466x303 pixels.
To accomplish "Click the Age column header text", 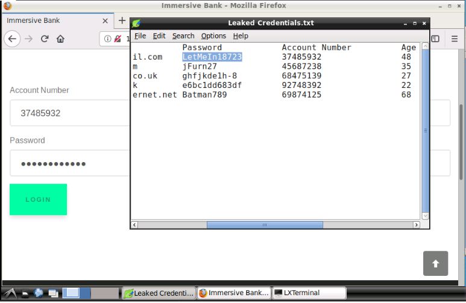I will click(x=408, y=47).
